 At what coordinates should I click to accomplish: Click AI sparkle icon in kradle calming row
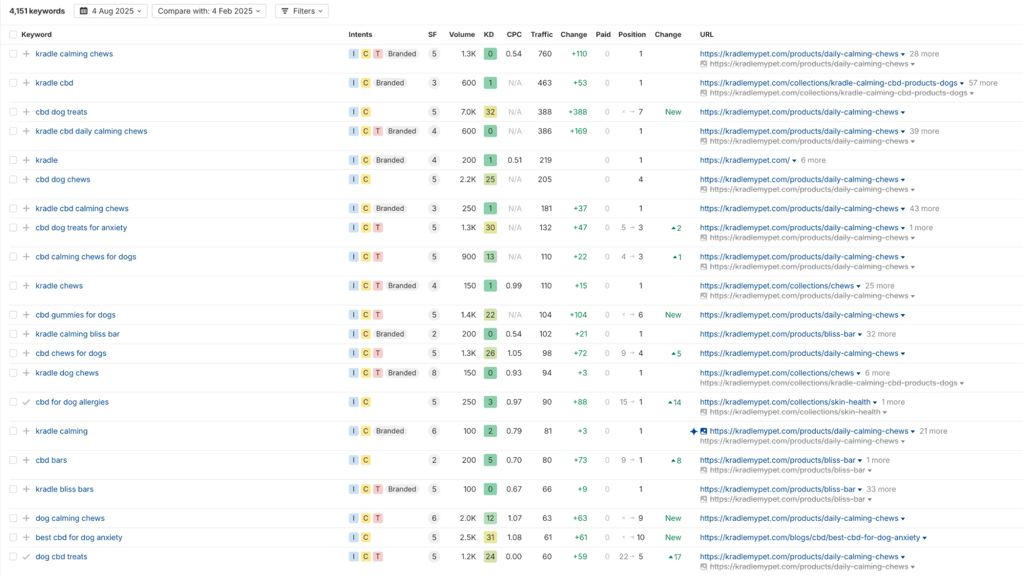pyautogui.click(x=693, y=431)
